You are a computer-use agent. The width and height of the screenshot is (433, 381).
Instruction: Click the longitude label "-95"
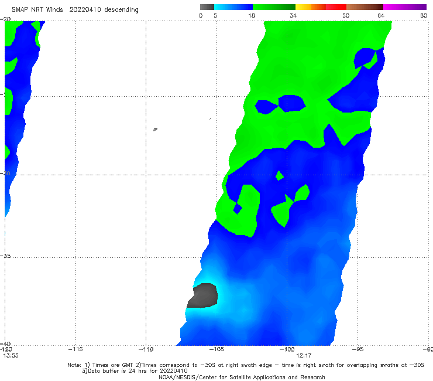358,349
